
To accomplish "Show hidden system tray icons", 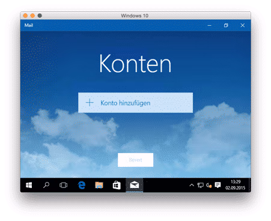I will click(192, 185).
